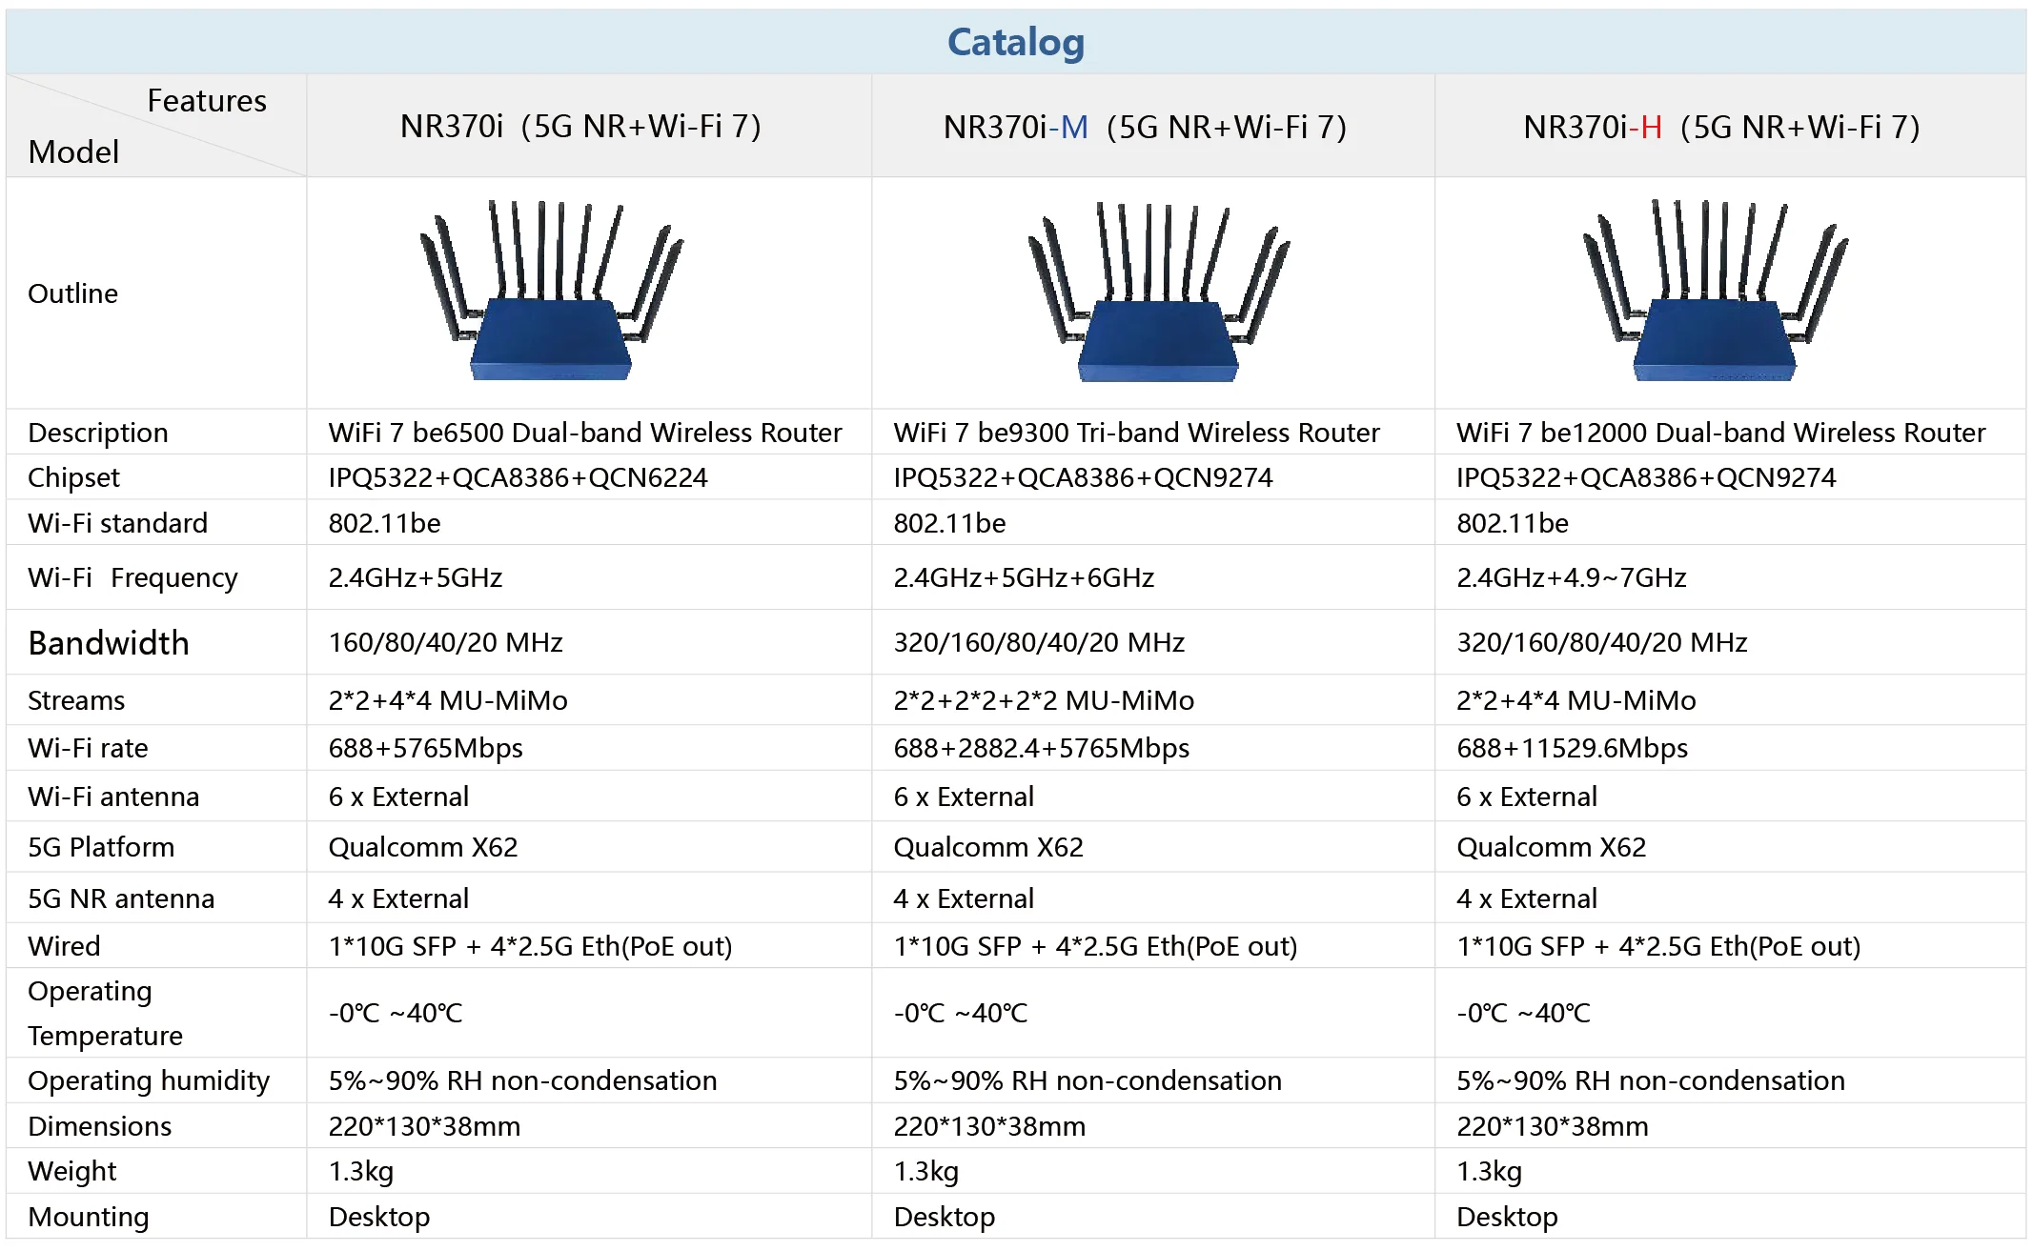
Task: Click the 2.4GHz+5GHz+6GHz frequency cell
Action: click(x=1024, y=577)
